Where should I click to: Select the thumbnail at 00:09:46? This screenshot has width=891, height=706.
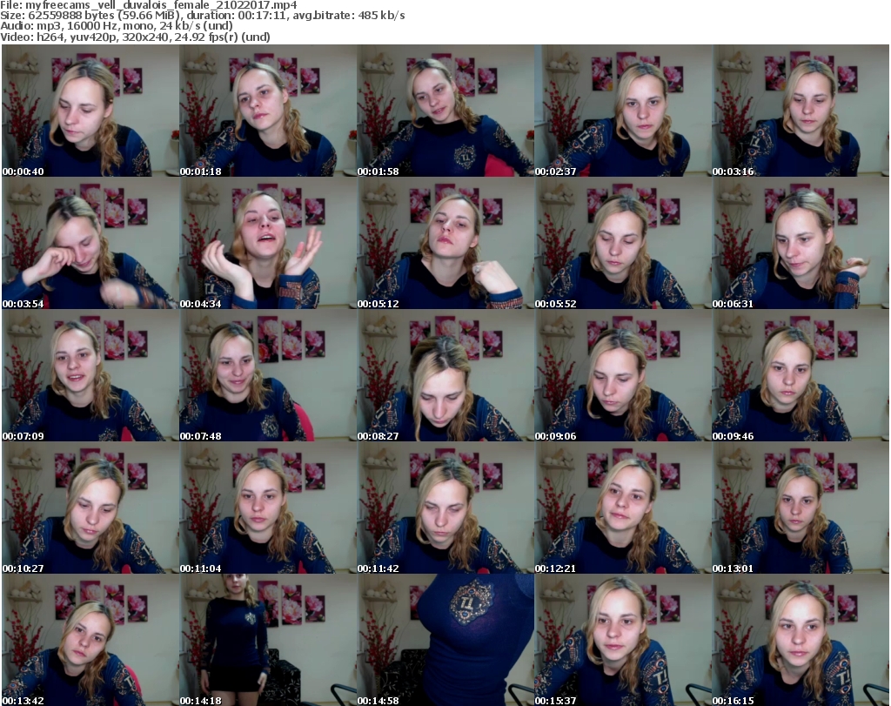pyautogui.click(x=801, y=376)
